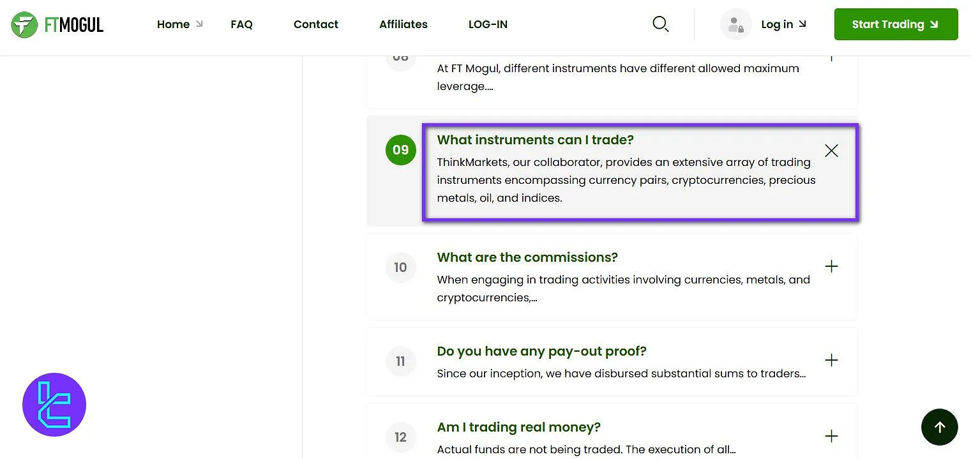The width and height of the screenshot is (971, 459).
Task: Click the scroll-to-top arrow button
Action: click(939, 427)
